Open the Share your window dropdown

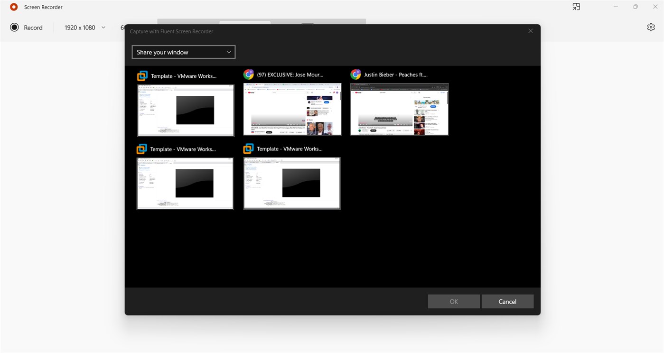(x=183, y=52)
